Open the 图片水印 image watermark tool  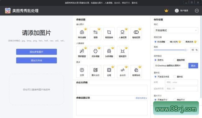[x=95, y=71]
